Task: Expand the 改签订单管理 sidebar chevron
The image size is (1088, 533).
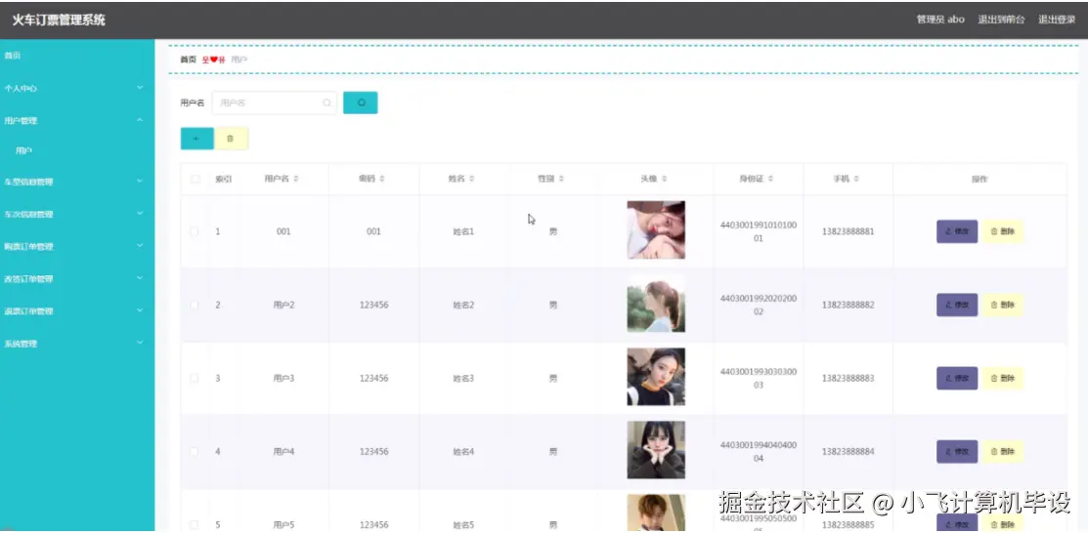Action: click(140, 278)
